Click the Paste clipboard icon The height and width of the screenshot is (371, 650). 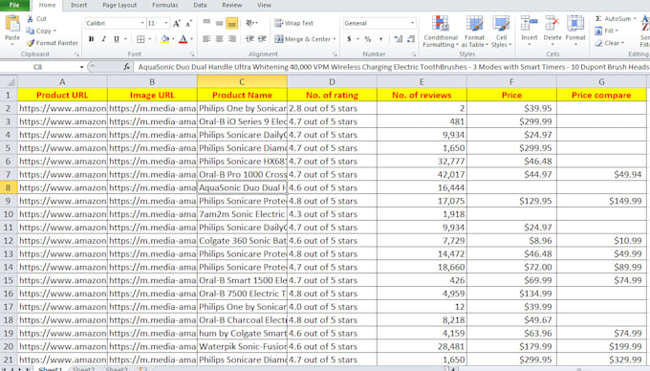(12, 24)
